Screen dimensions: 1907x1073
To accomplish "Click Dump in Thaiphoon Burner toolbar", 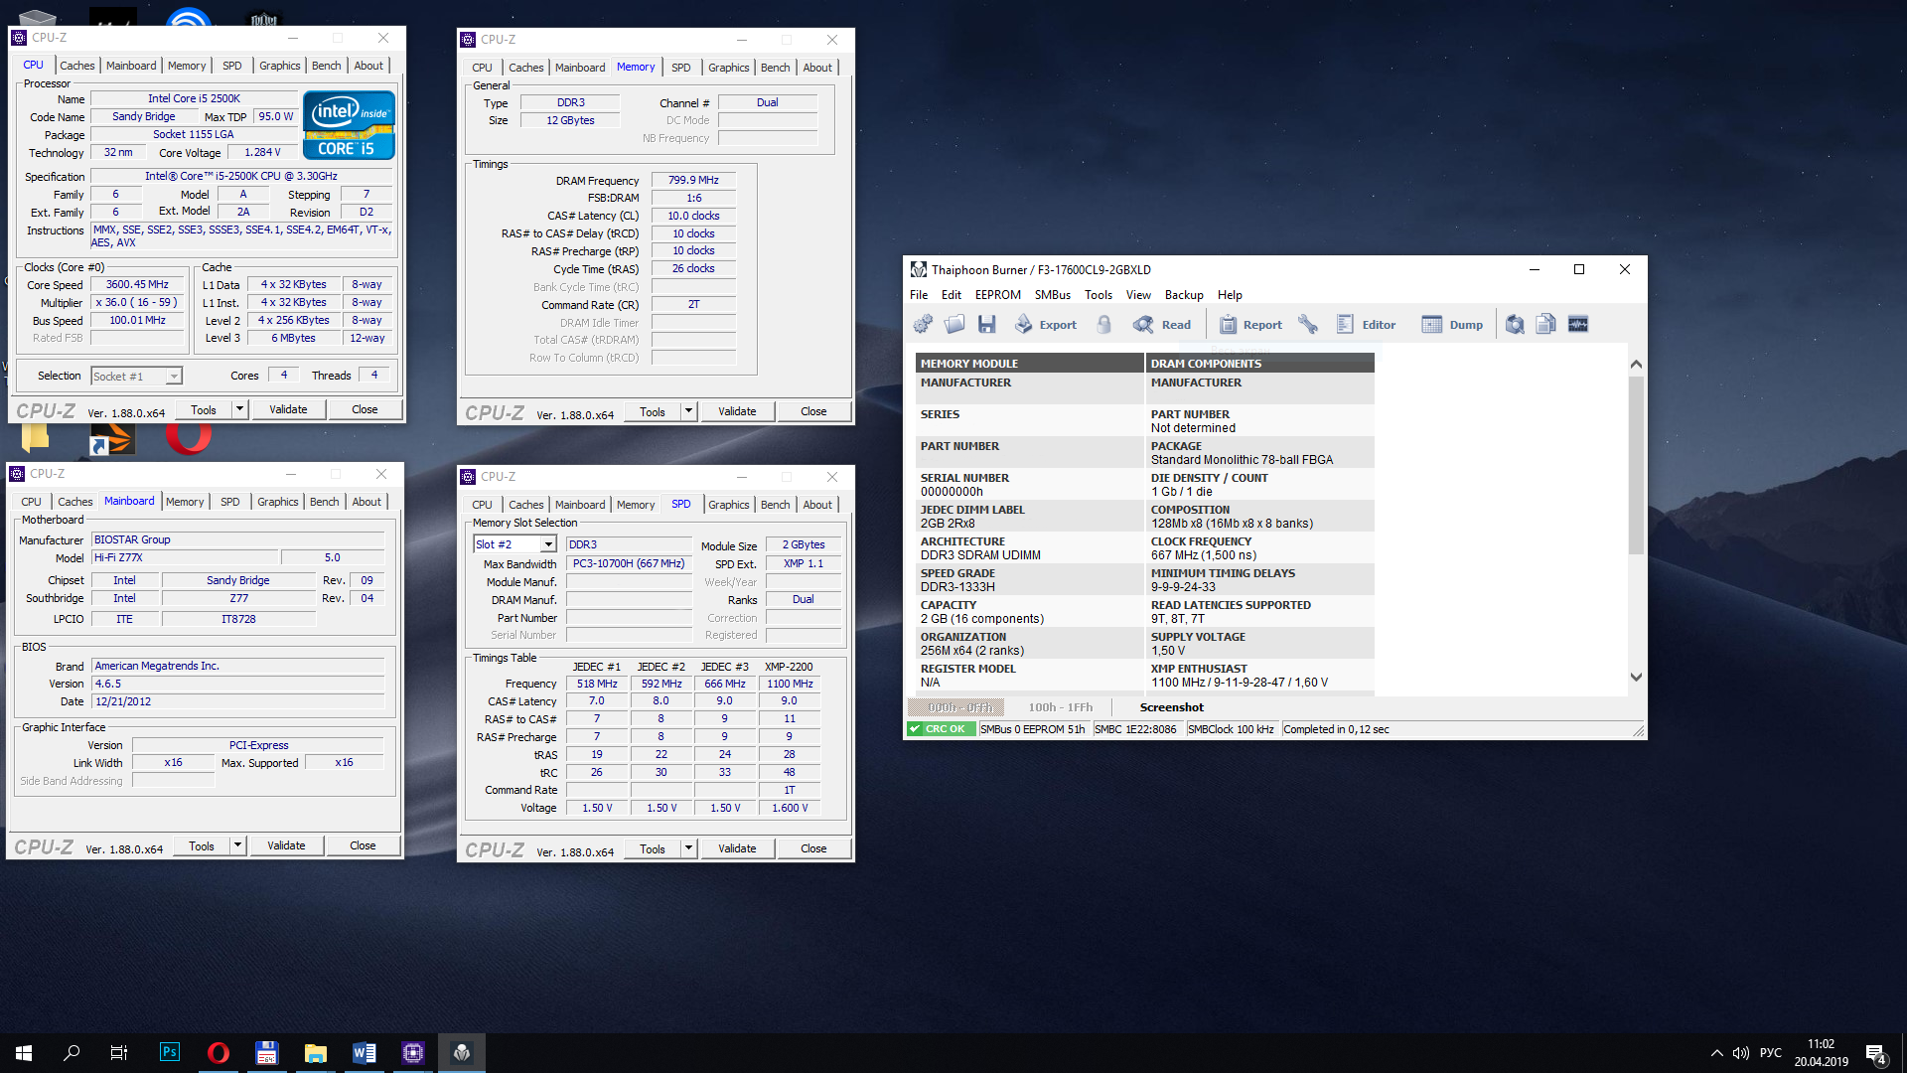I will coord(1452,324).
